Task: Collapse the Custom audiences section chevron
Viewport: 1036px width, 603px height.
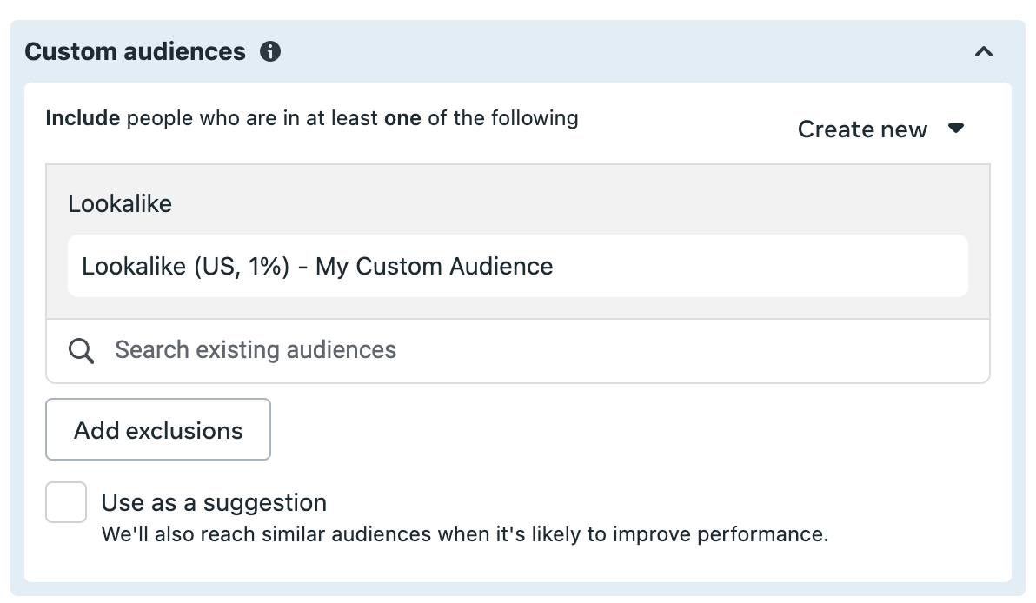Action: point(984,51)
